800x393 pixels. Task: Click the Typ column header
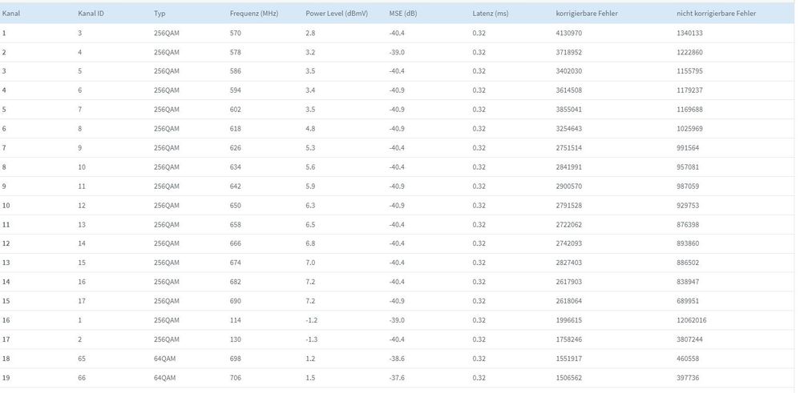pos(160,14)
